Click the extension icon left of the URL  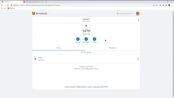(x=11, y=5)
